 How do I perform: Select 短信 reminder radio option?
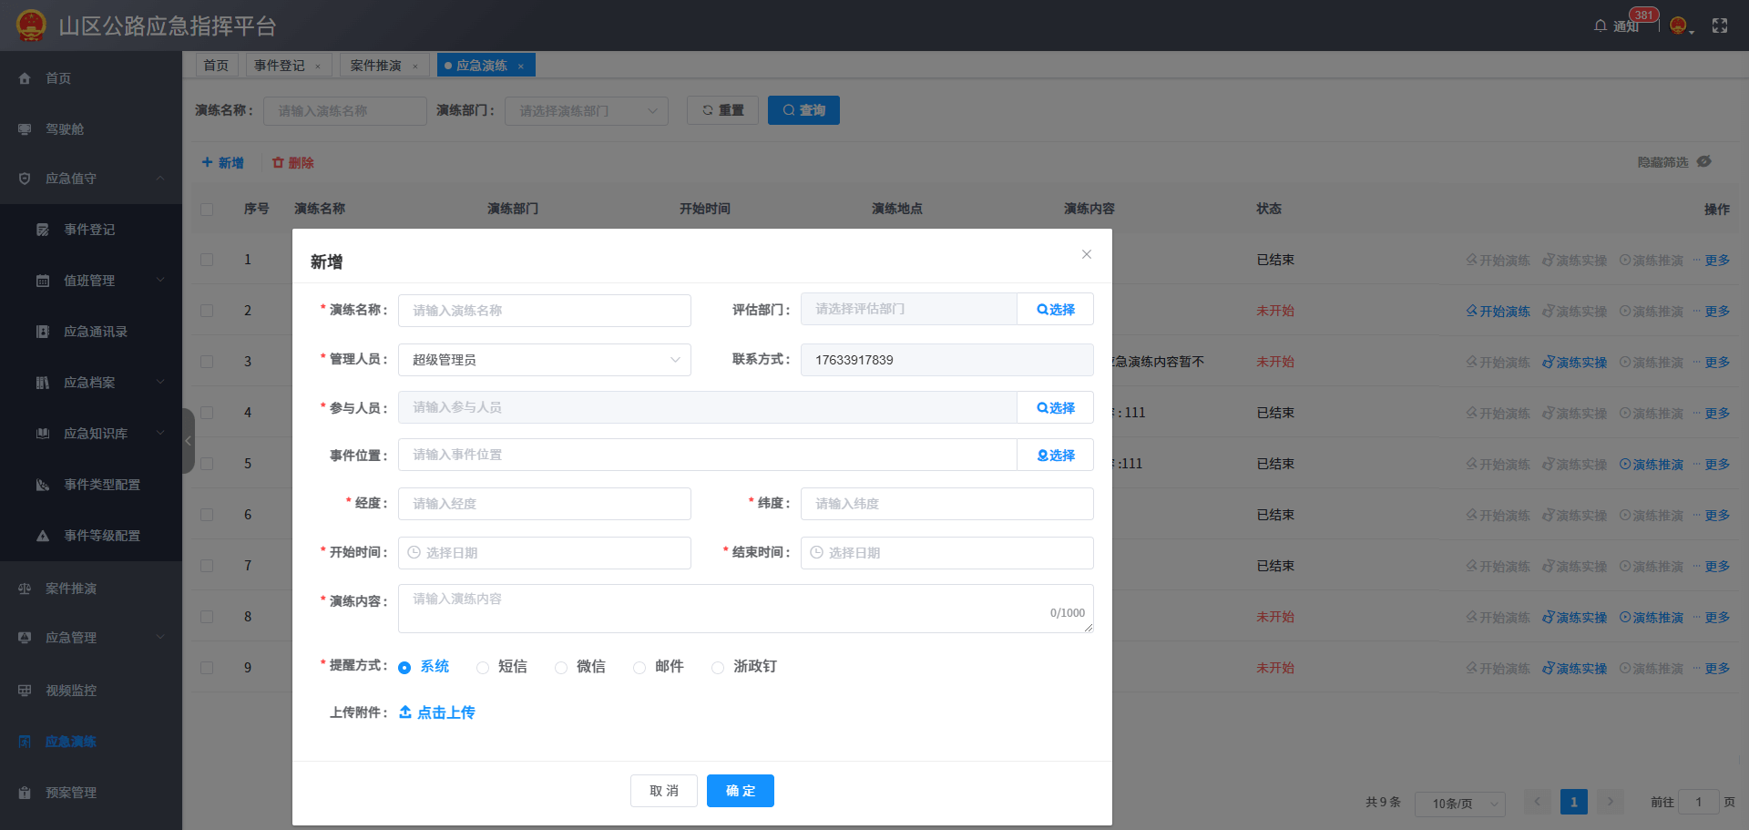coord(483,668)
